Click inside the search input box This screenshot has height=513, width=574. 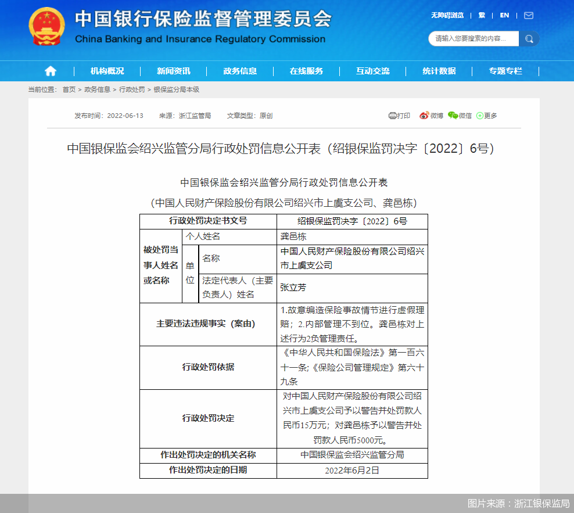(473, 39)
